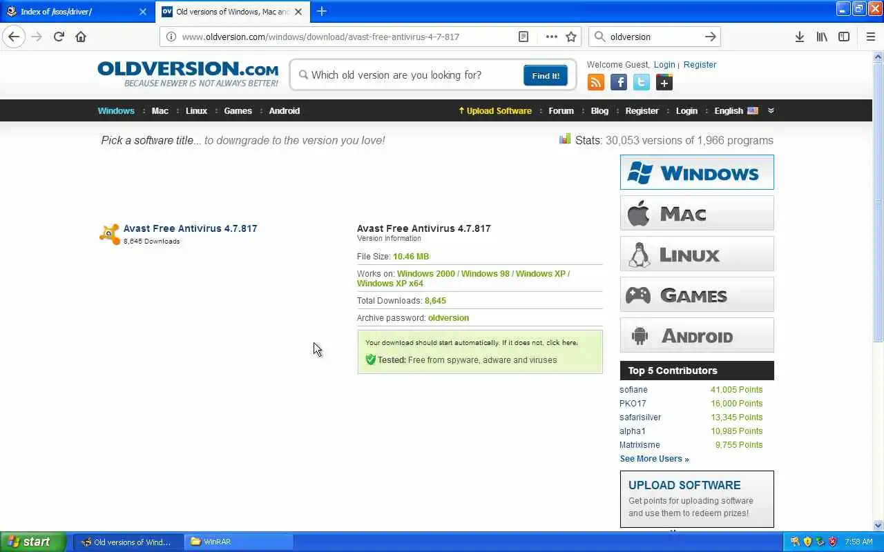Select the Windows category banner
Viewport: 884px width, 552px height.
point(697,172)
